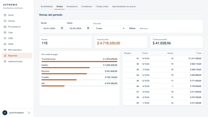Open the Desde date calendar picker
Screen dimensions: 208x117
click(62, 28)
